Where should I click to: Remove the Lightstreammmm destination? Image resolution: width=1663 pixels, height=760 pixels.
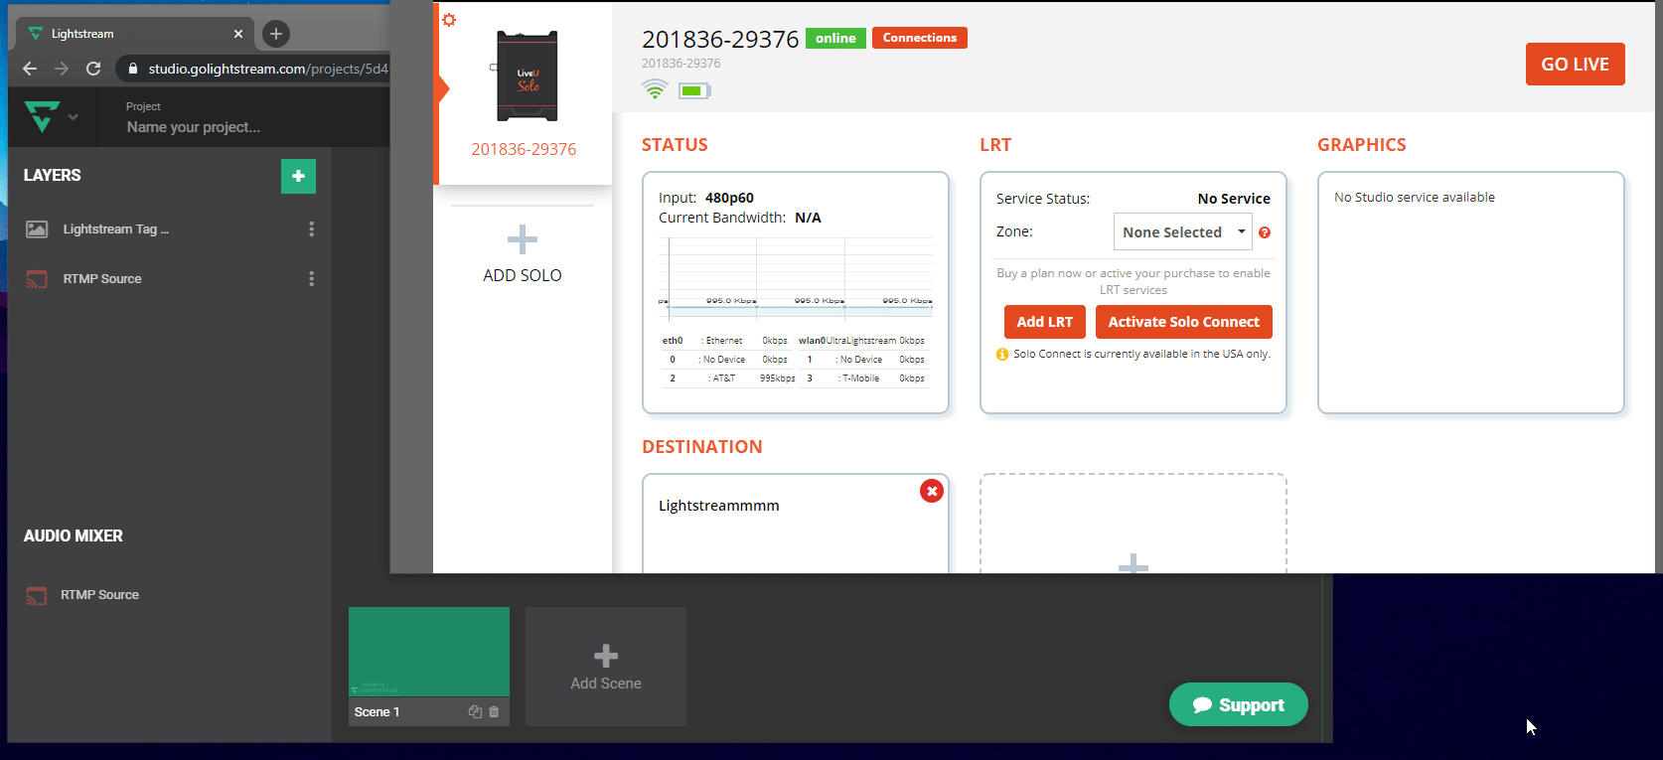point(932,491)
